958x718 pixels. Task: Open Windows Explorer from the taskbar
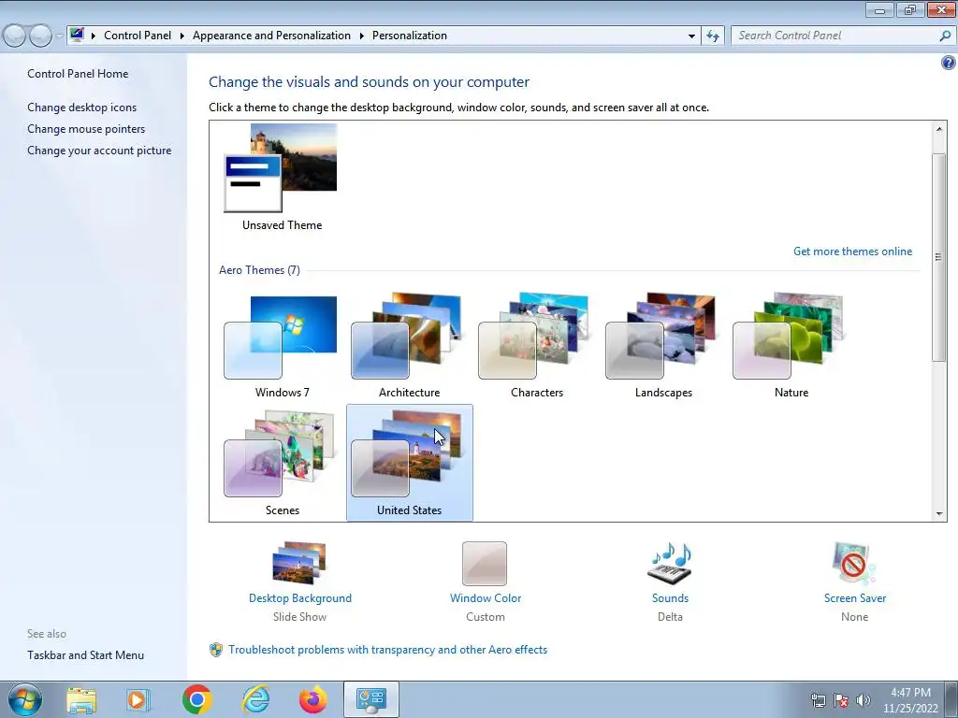[x=81, y=700]
